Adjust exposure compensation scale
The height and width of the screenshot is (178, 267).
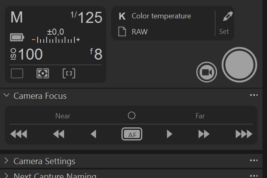tap(56, 40)
